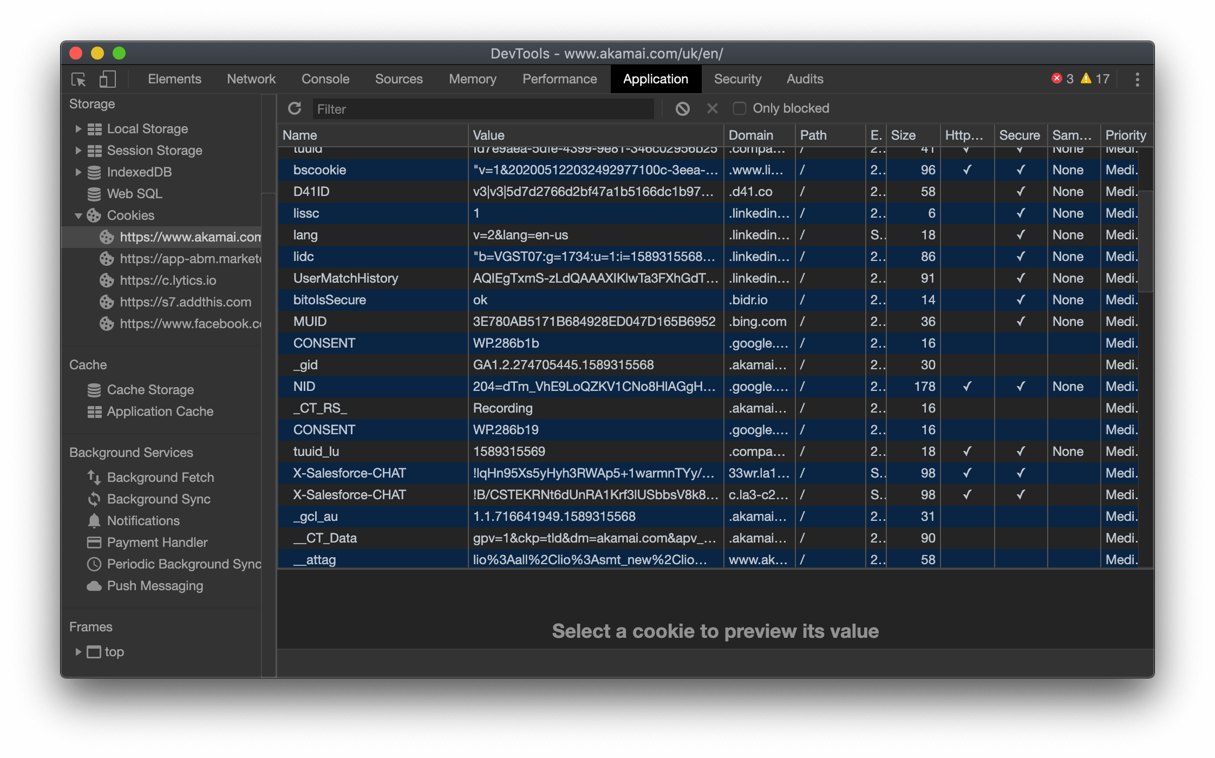The image size is (1215, 758).
Task: Delete selected cookies with the X icon
Action: click(712, 108)
